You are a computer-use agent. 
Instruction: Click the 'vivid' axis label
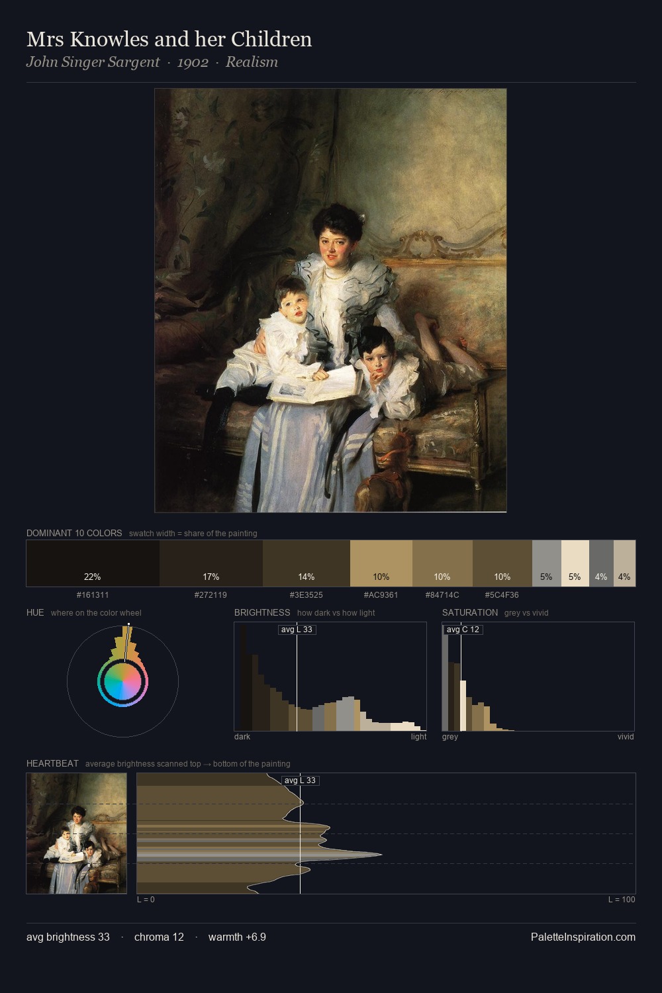[x=626, y=737]
